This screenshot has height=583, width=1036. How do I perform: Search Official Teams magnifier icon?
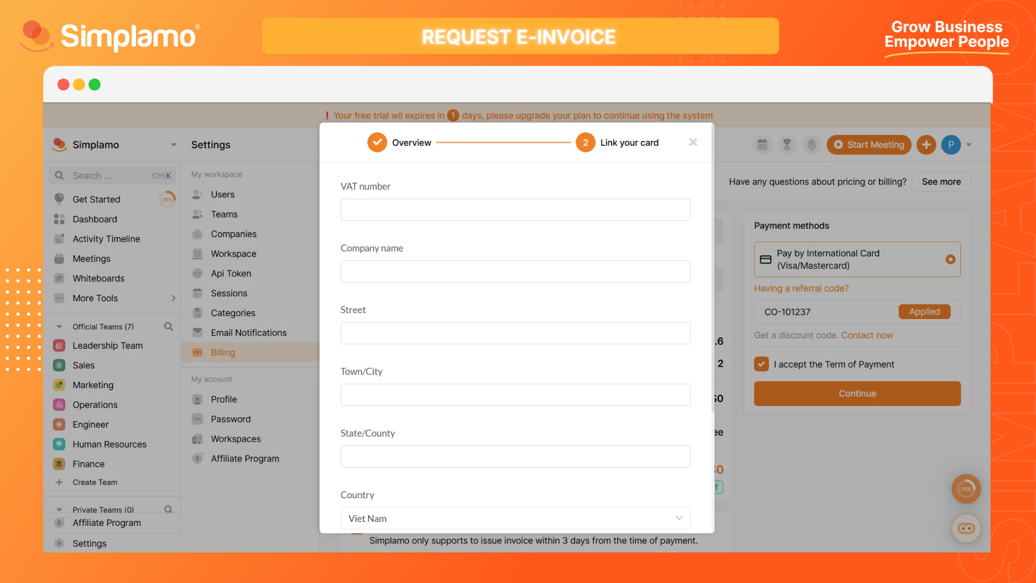[168, 327]
